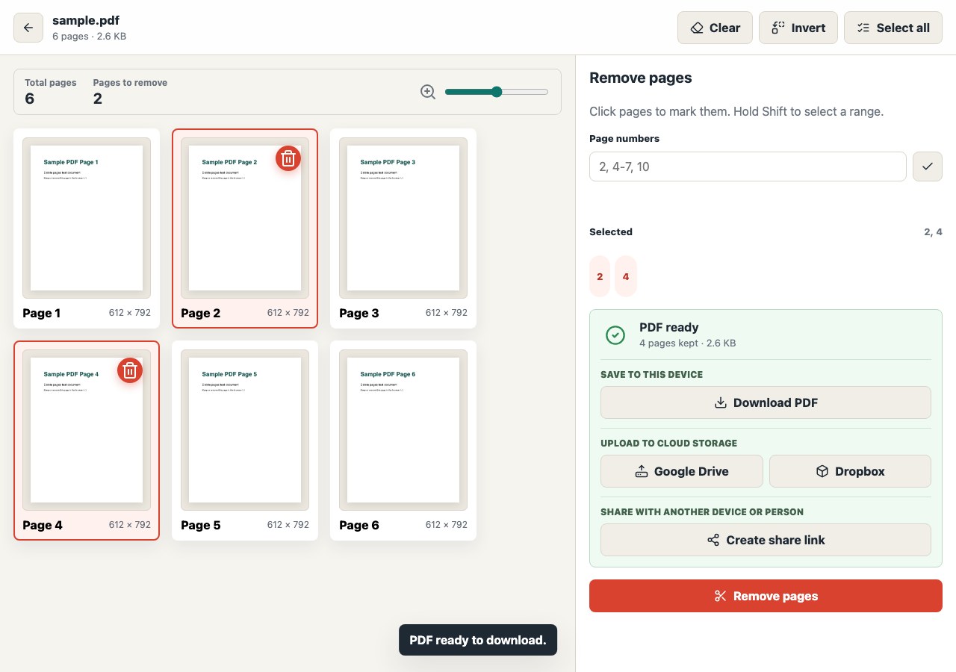Select the Page 6 thumbnail
The width and height of the screenshot is (956, 672).
(x=403, y=441)
